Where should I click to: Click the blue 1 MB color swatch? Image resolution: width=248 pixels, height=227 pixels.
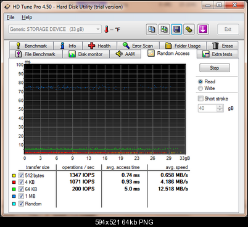pos(14,196)
